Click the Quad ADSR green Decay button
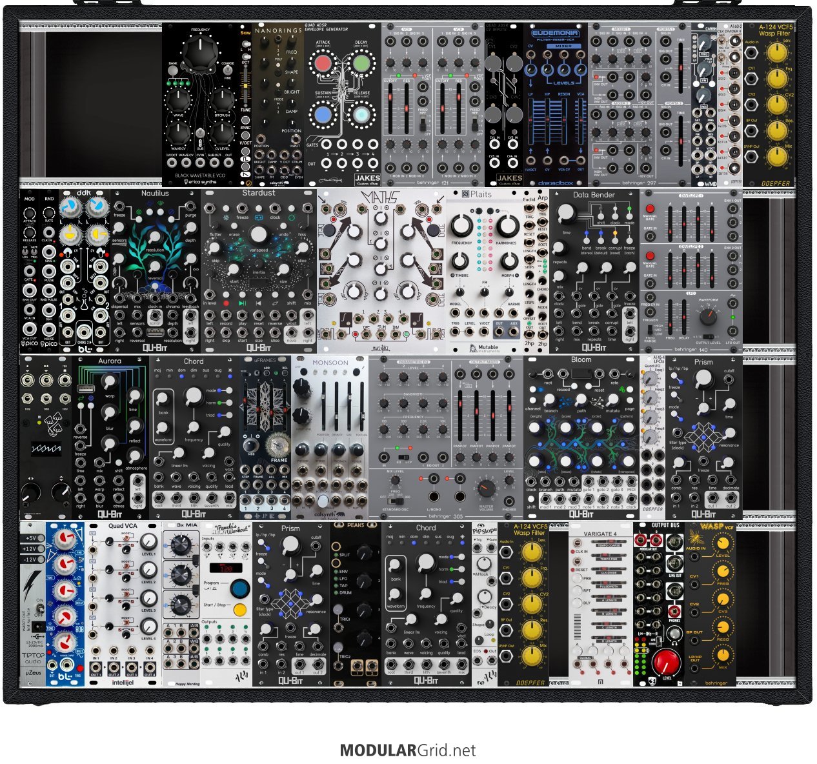This screenshot has width=817, height=764. point(361,64)
